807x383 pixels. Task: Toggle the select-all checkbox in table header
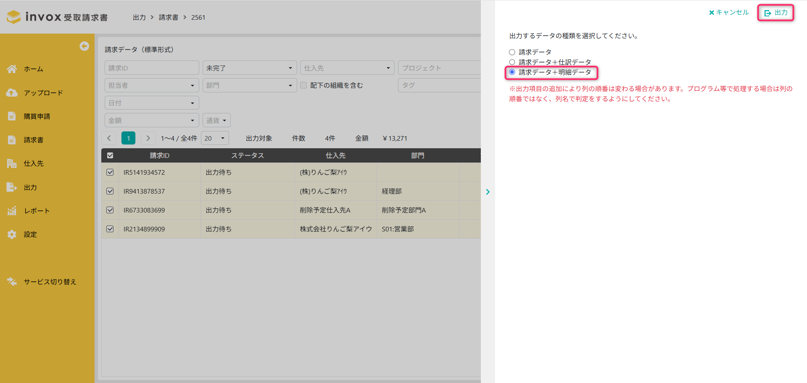tap(110, 155)
